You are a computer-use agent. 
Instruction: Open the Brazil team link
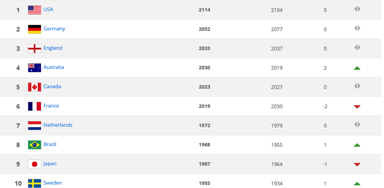click(50, 144)
